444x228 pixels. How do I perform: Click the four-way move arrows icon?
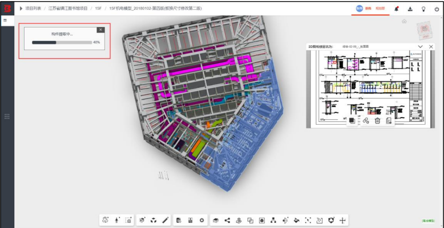coord(343,220)
